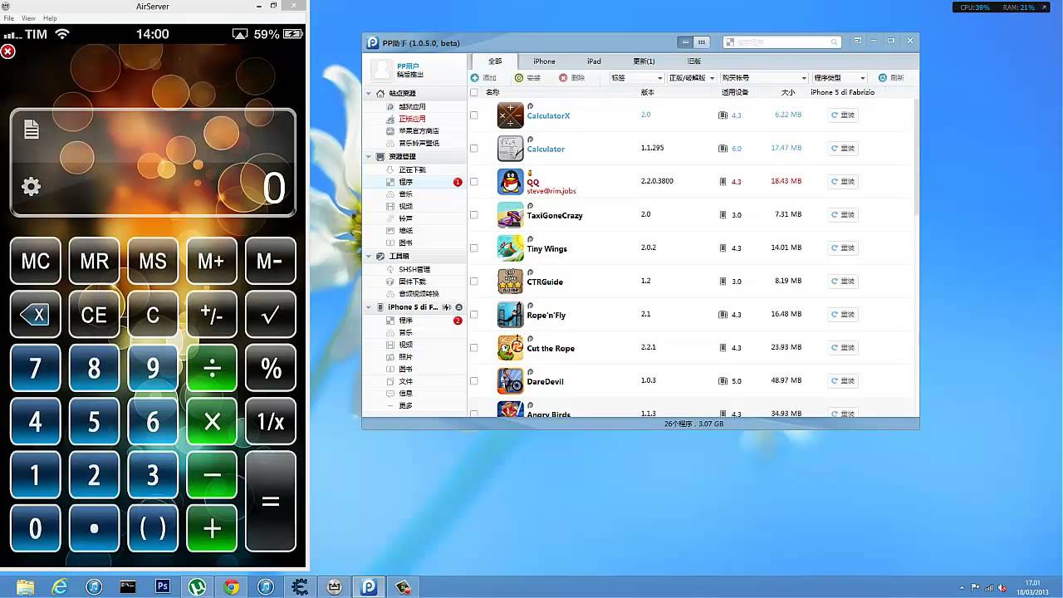Viewport: 1063px width, 598px height.
Task: Click the PP助手 search input field
Action: coord(781,42)
